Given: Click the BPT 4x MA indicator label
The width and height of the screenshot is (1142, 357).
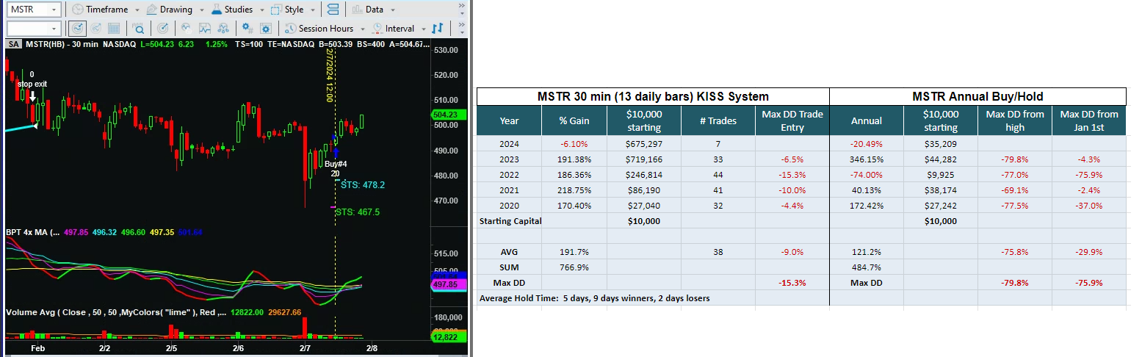Looking at the screenshot, I should coord(32,232).
